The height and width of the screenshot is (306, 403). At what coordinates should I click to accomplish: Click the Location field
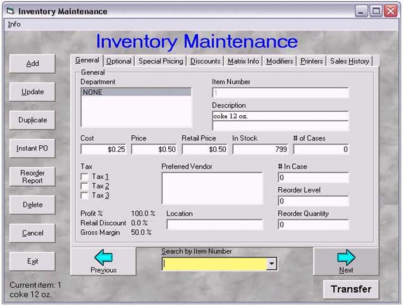click(214, 225)
